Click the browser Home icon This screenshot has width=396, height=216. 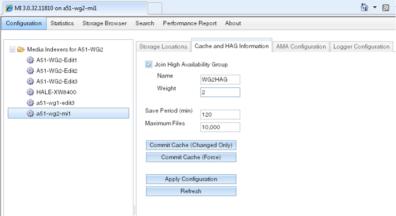(364, 8)
